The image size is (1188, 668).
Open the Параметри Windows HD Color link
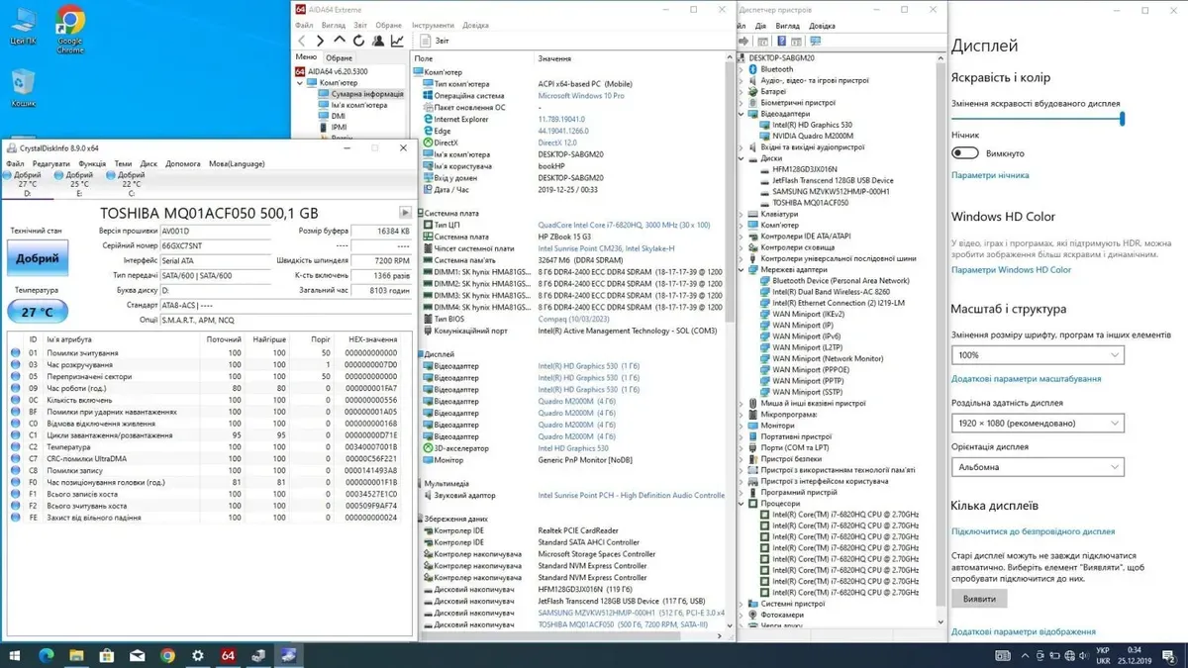(x=1011, y=269)
